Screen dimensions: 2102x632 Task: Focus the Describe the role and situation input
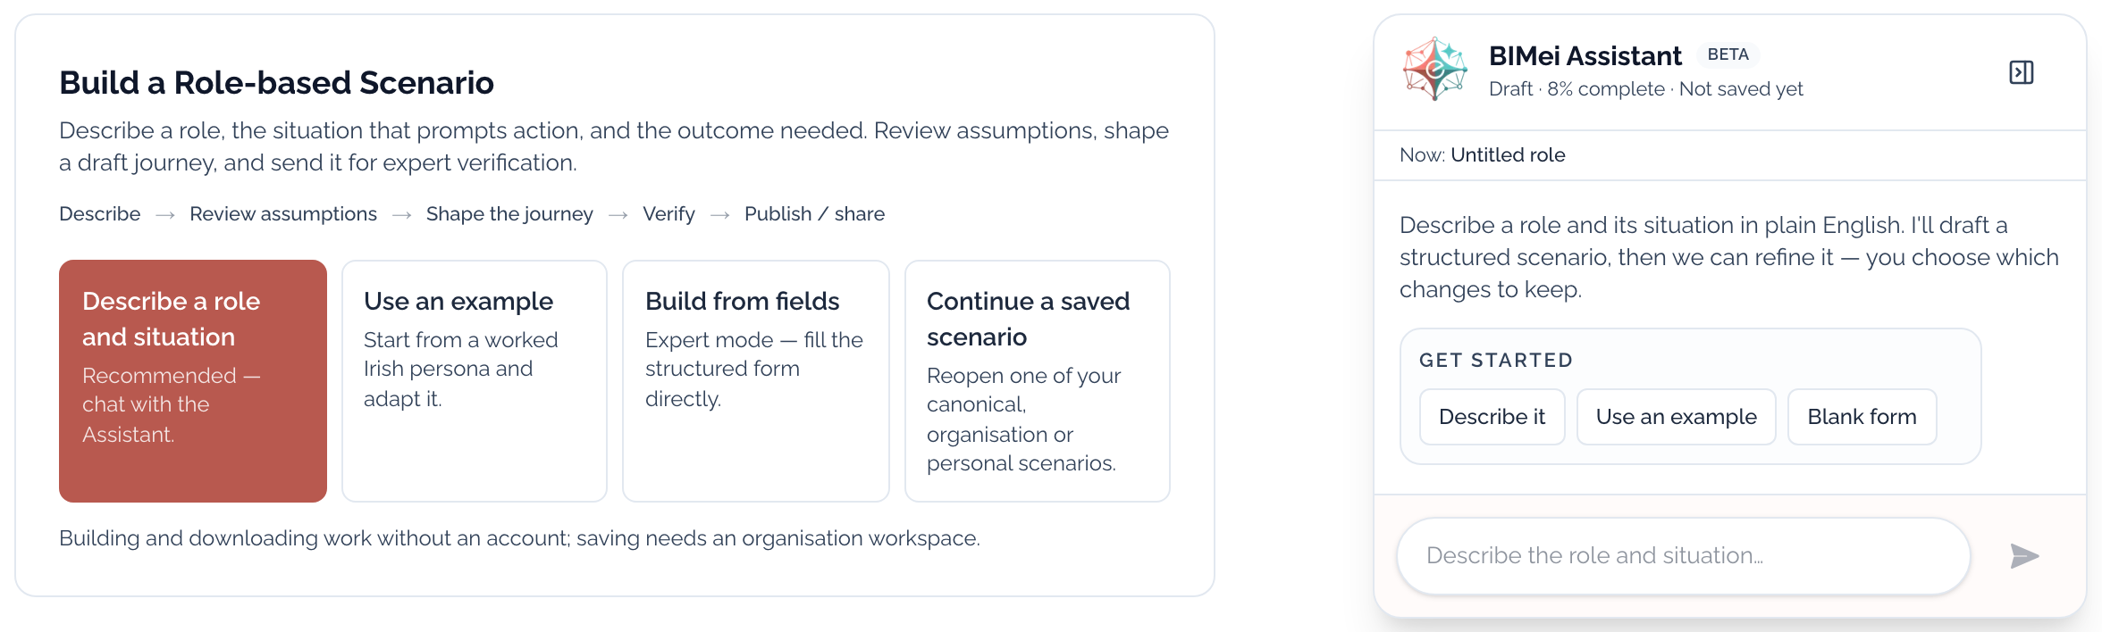(x=1683, y=556)
